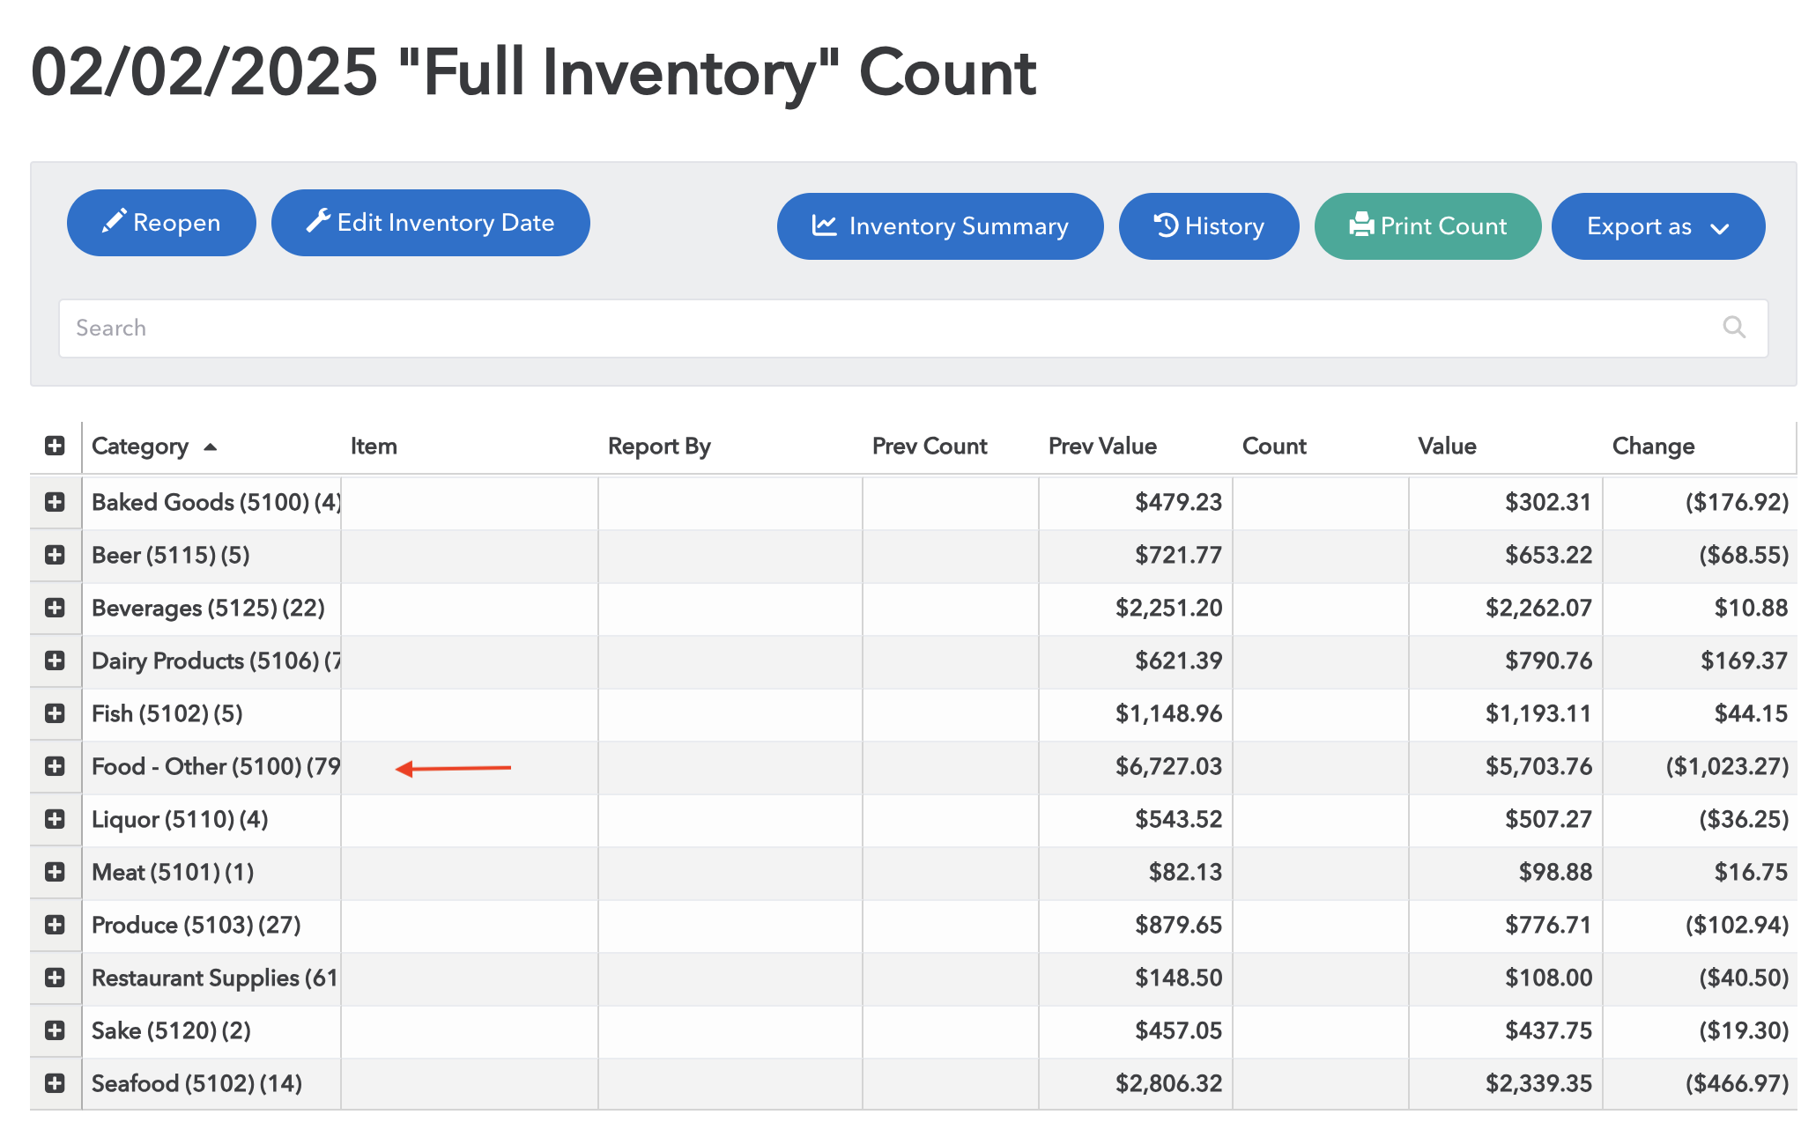The image size is (1801, 1122).
Task: Select the Beverages (5125) (22) category label
Action: coord(208,608)
